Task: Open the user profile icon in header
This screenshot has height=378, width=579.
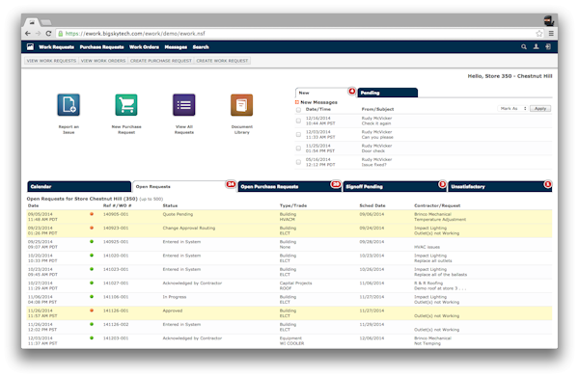Action: [536, 47]
